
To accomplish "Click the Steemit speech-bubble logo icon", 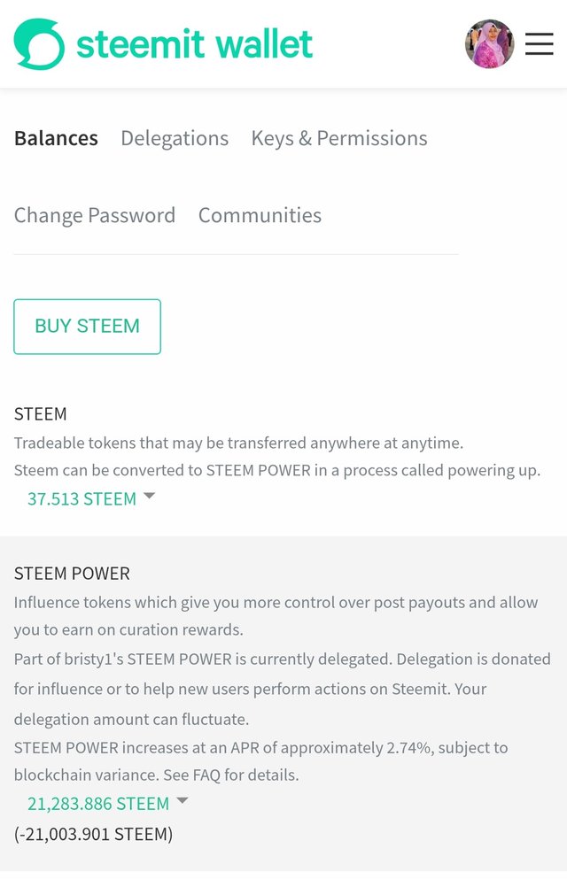I will (39, 44).
